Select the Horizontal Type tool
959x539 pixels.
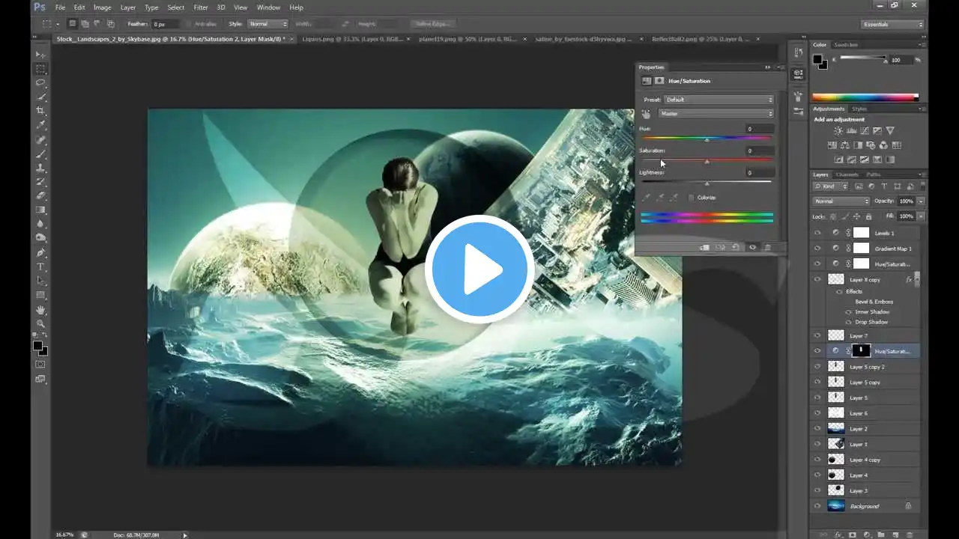point(40,267)
